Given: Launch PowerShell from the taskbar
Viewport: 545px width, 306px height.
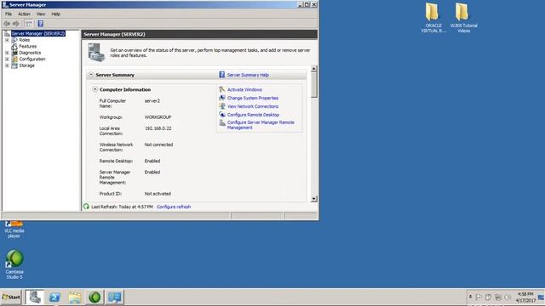Looking at the screenshot, I should pyautogui.click(x=54, y=297).
